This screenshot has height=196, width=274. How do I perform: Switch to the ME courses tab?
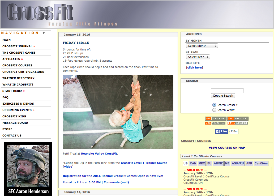click(227, 163)
